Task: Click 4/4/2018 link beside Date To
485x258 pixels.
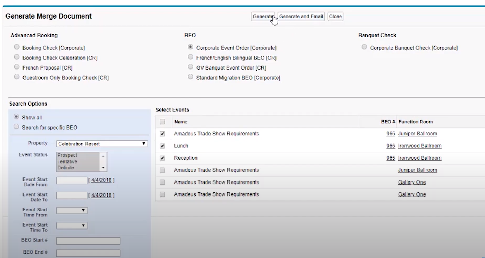Action: (x=101, y=195)
